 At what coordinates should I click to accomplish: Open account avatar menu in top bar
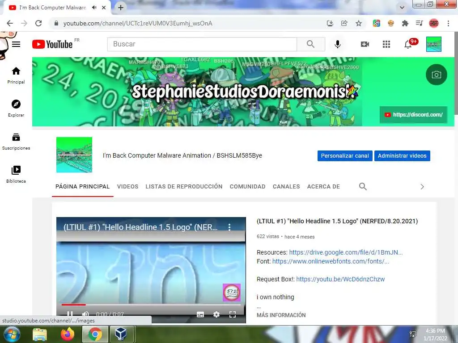pos(434,44)
